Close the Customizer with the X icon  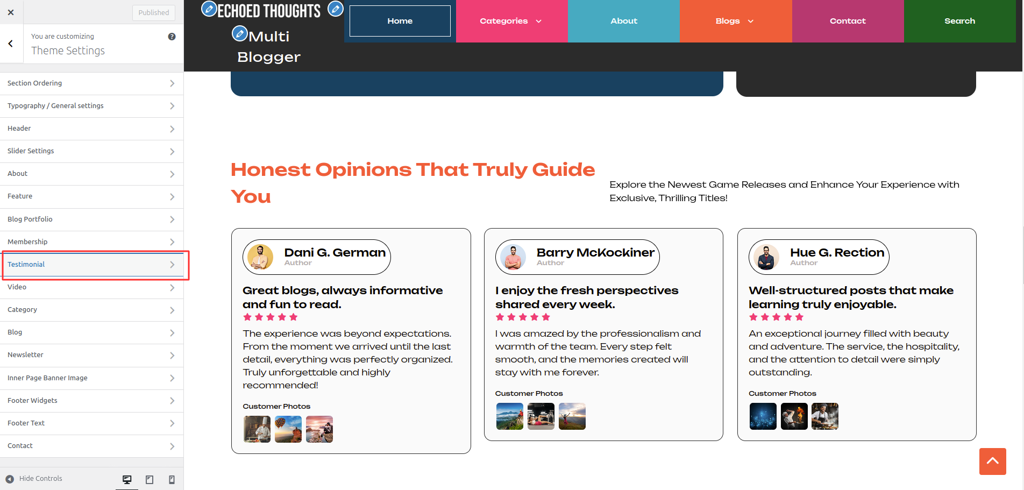11,12
